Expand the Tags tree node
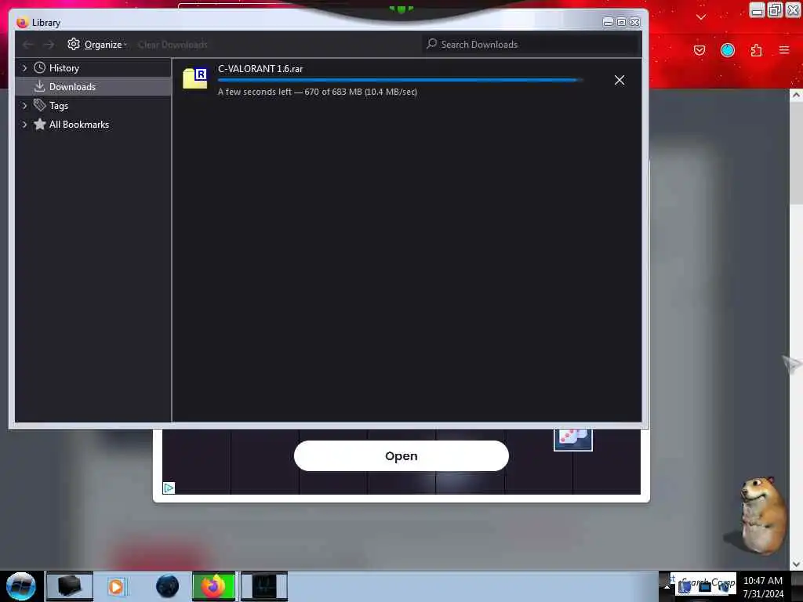This screenshot has width=803, height=602. [x=24, y=106]
